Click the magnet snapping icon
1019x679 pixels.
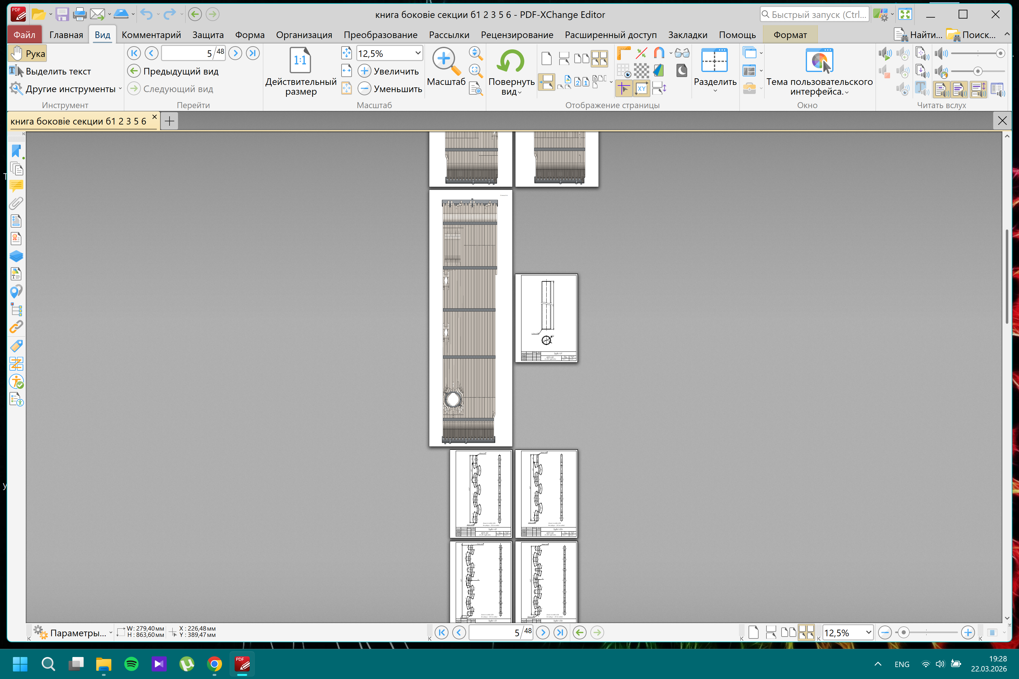[x=659, y=53]
